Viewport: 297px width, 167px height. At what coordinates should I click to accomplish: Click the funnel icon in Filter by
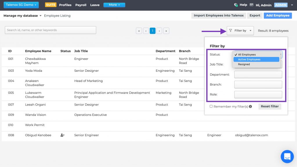(x=231, y=30)
